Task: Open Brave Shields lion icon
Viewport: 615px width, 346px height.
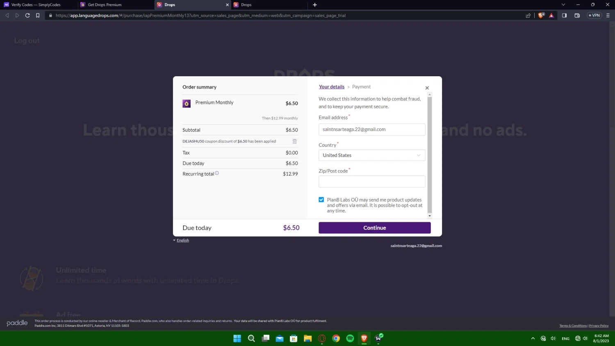Action: tap(541, 16)
